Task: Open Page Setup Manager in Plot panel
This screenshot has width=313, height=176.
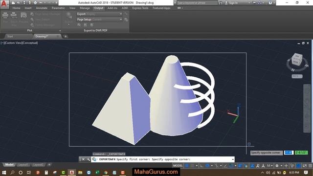Action: pyautogui.click(x=45, y=14)
